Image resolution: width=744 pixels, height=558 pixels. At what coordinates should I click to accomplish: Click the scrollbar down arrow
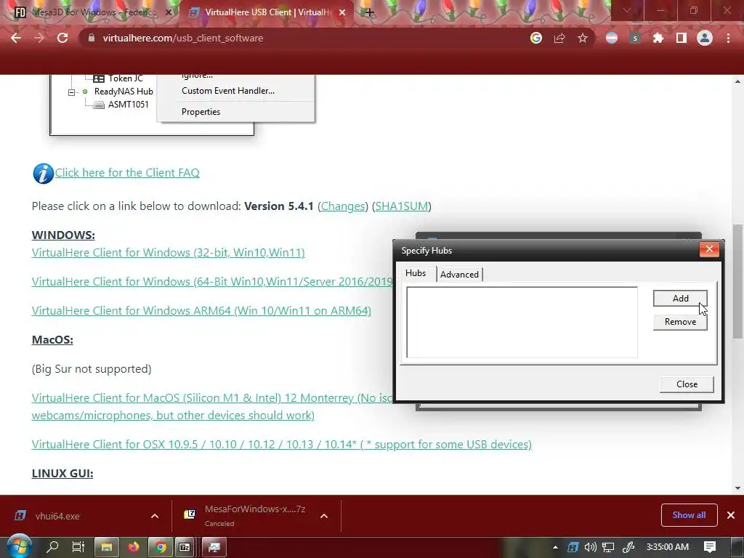[x=737, y=488]
